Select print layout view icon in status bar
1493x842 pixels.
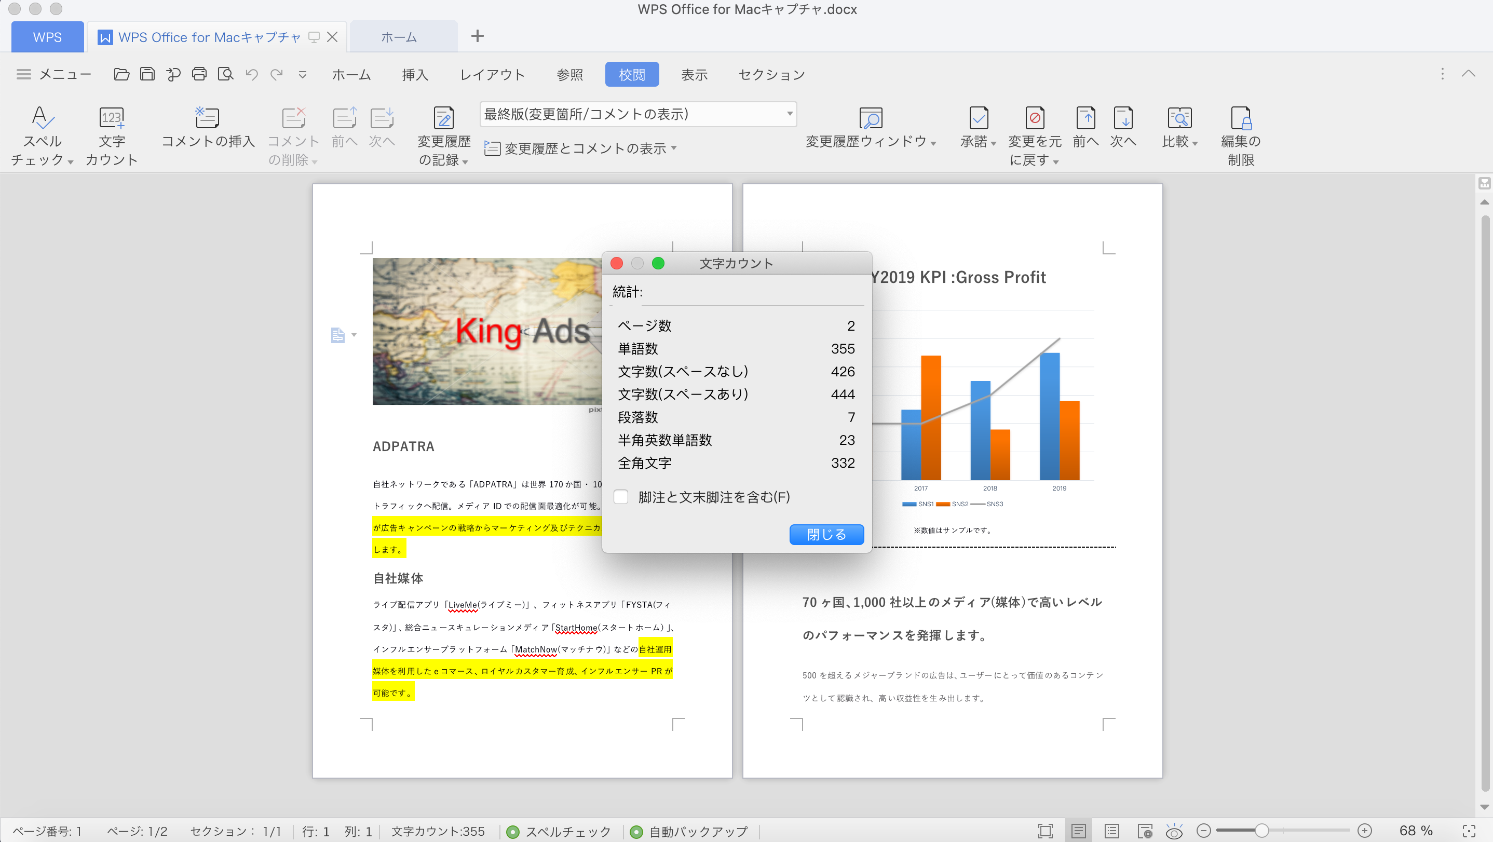[x=1078, y=831]
